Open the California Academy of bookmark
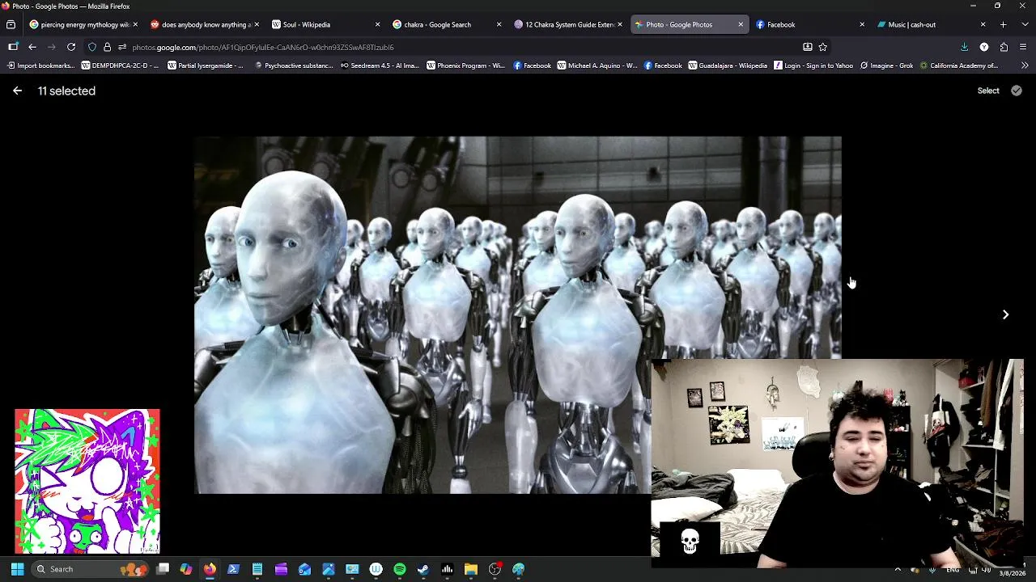 point(958,65)
